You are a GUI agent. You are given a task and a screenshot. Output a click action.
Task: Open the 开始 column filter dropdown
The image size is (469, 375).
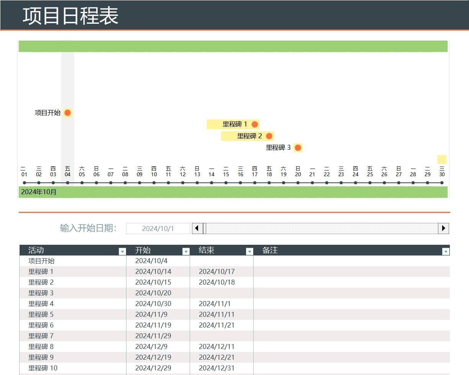(x=186, y=251)
